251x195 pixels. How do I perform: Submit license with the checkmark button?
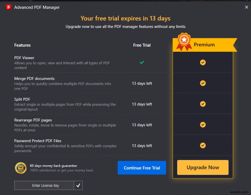(x=78, y=185)
